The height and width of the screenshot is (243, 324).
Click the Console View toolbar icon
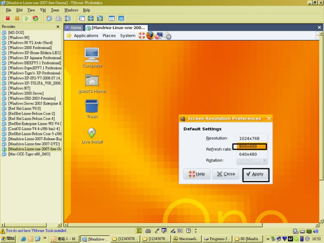click(121, 18)
